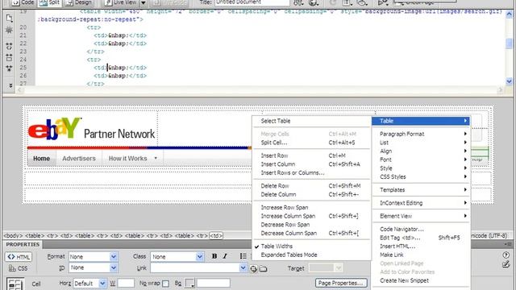Open the Link field dropdown arrow
516x290 pixels.
point(243,268)
